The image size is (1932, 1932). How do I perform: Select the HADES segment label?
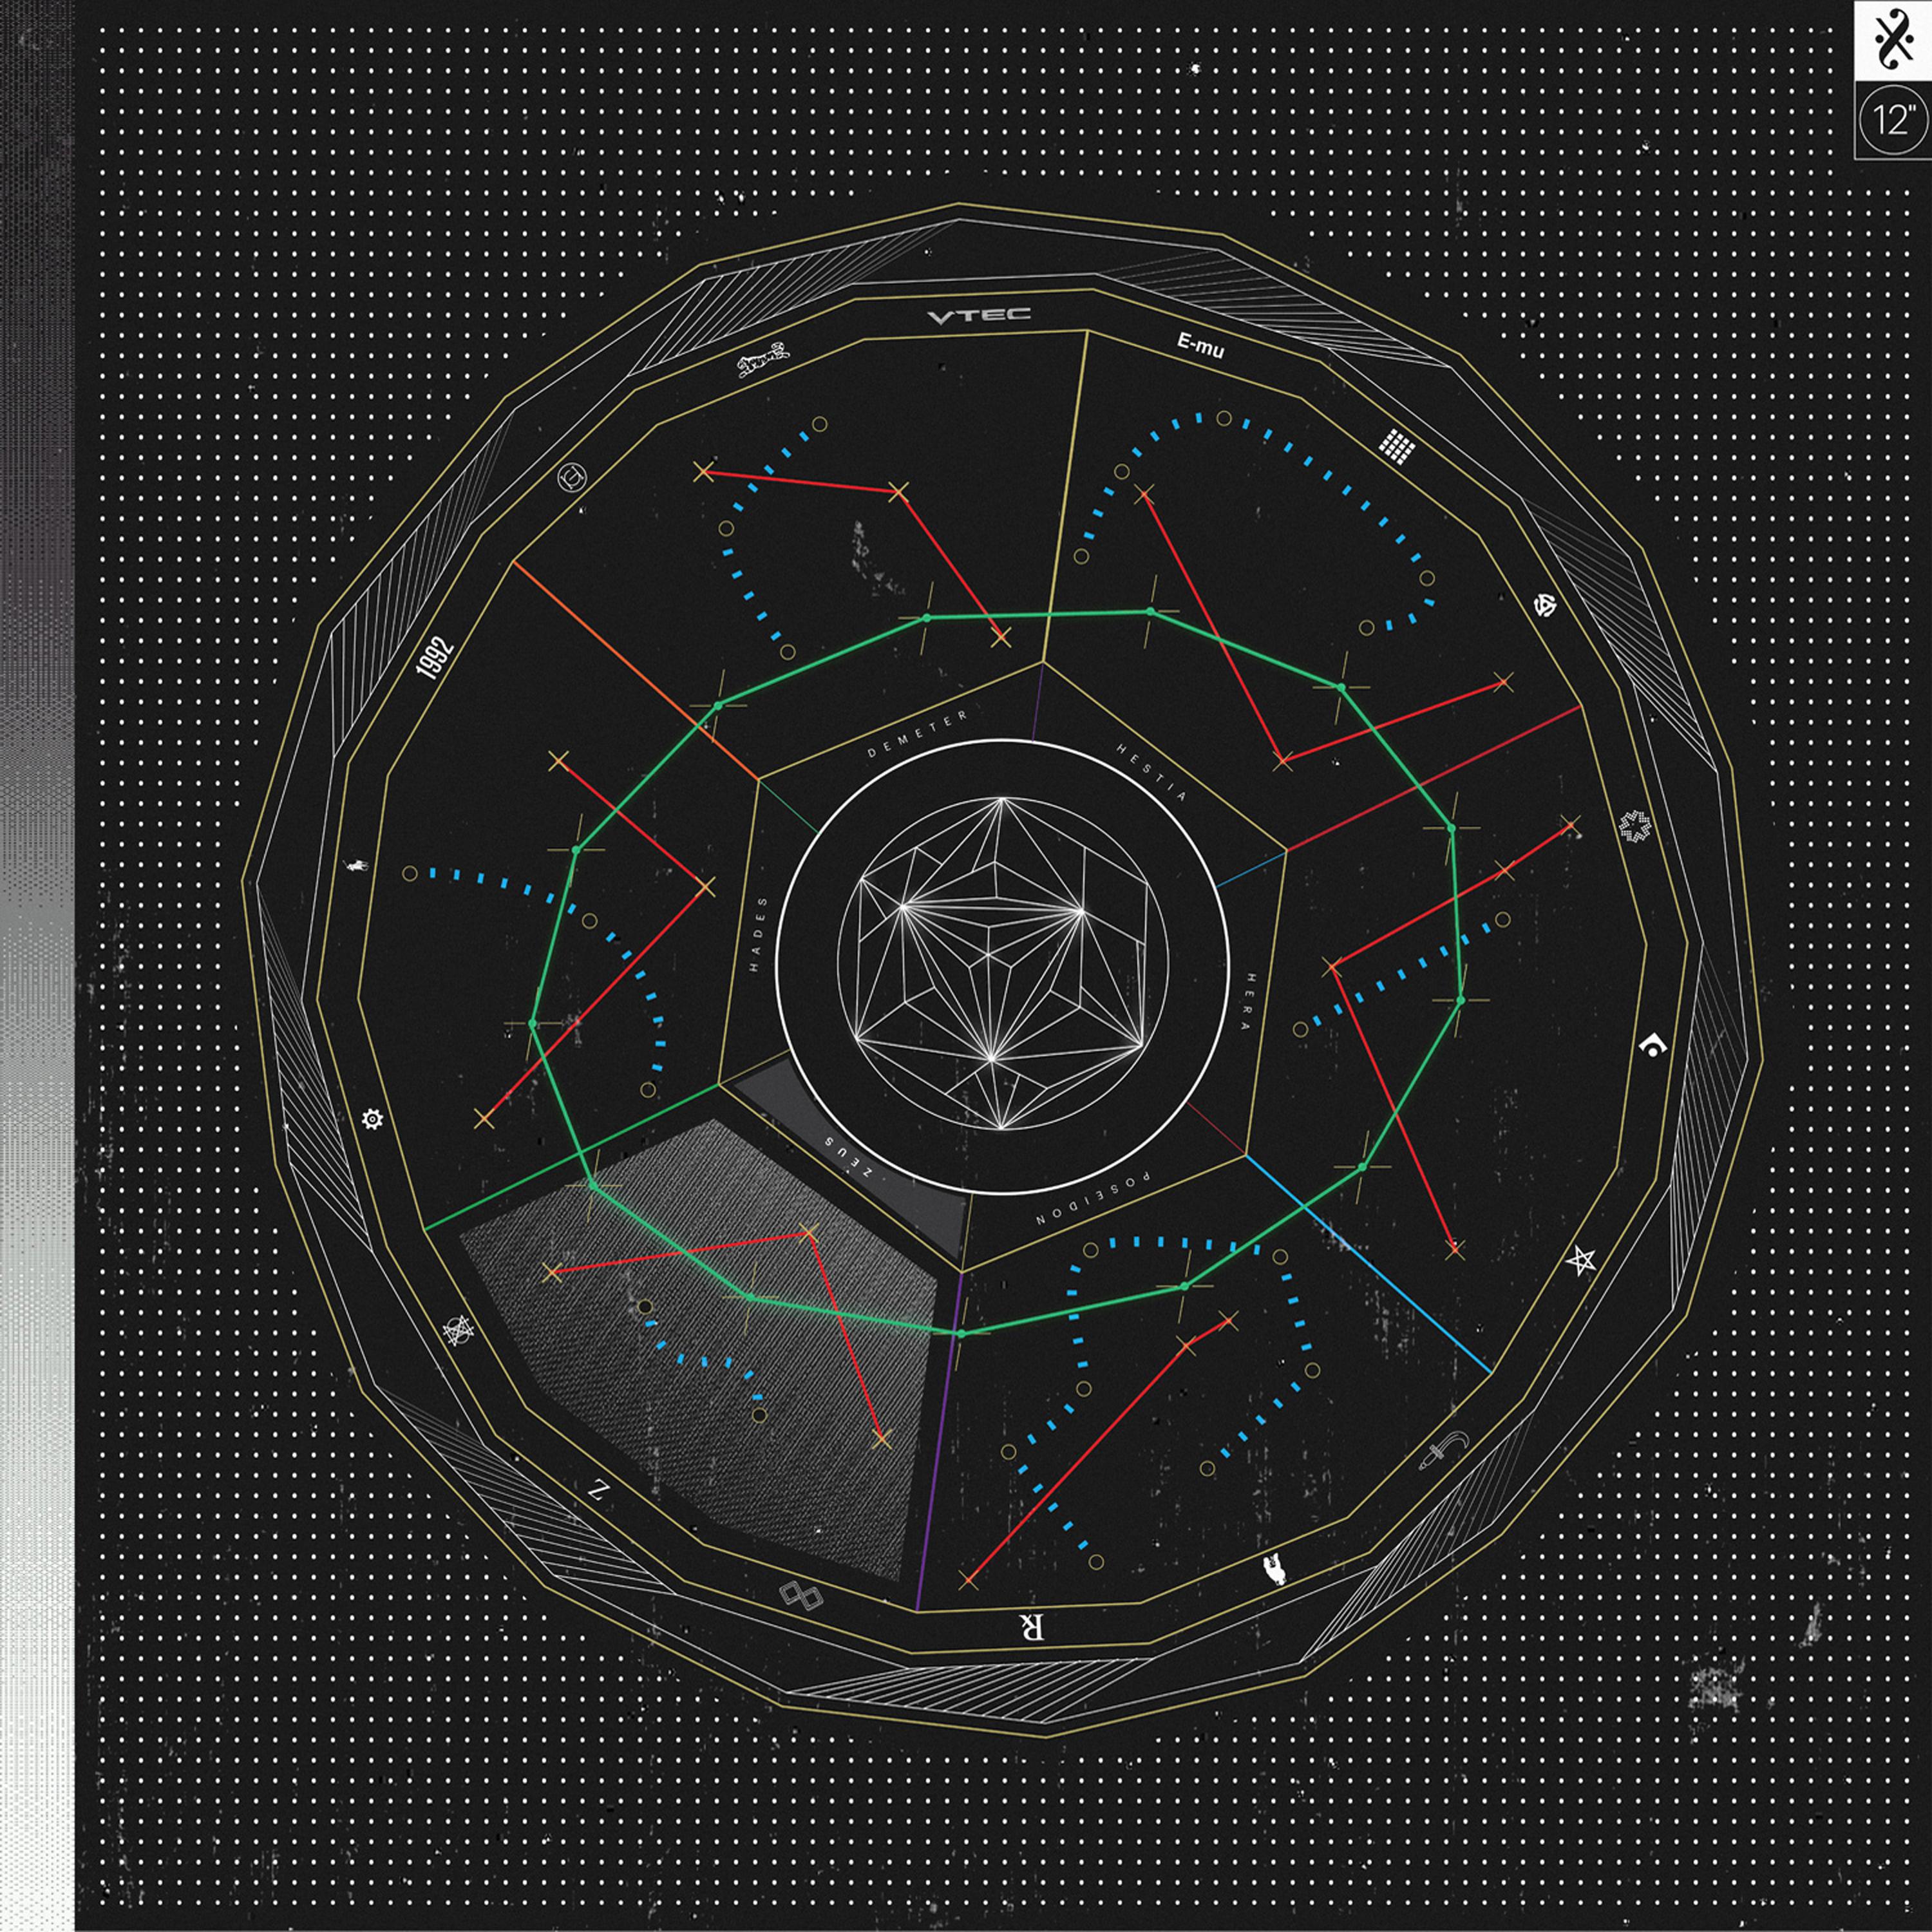(758, 934)
